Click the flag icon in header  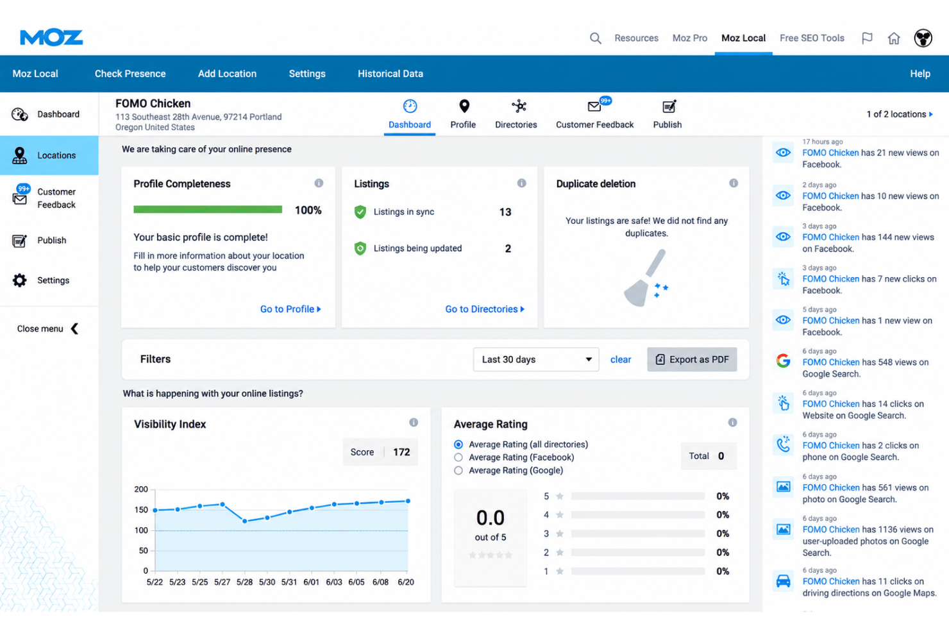(867, 38)
